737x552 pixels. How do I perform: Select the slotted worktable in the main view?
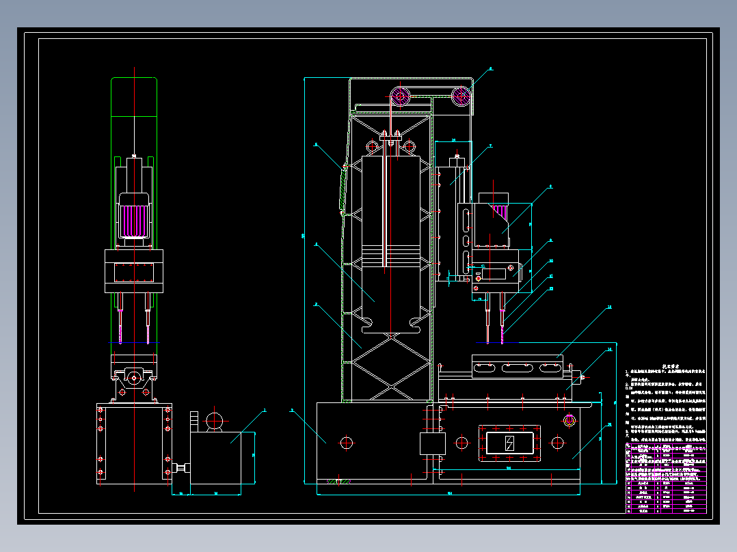[x=518, y=366]
